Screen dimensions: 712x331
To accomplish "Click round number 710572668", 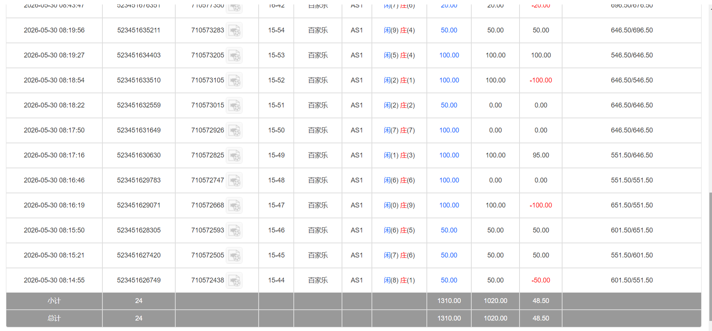I will coord(207,205).
